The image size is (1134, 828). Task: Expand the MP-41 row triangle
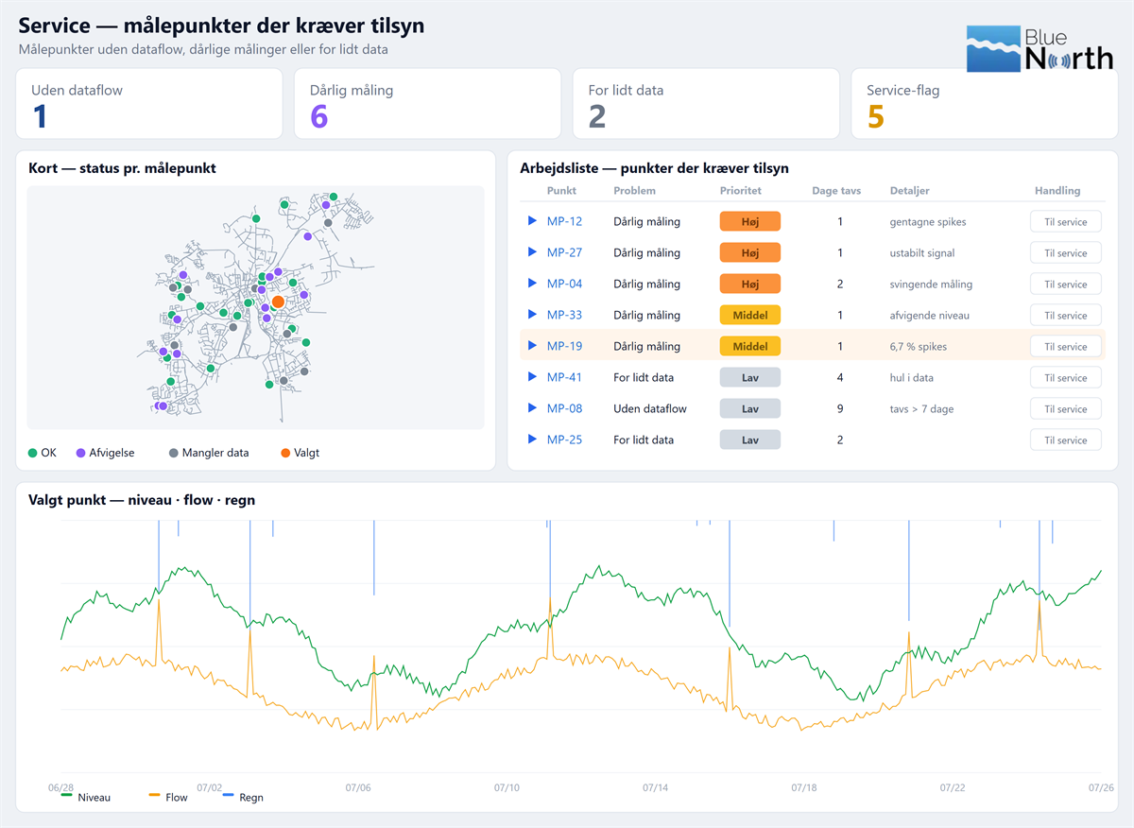[x=532, y=378]
